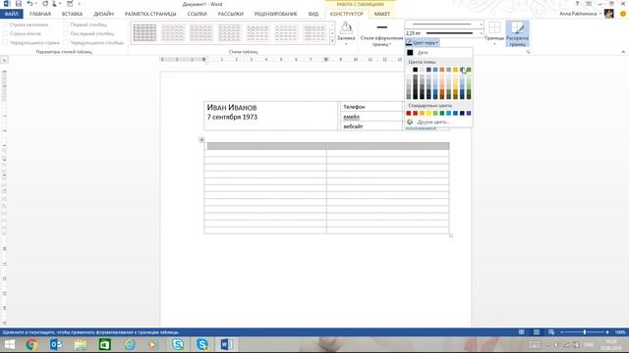Select the second table style thumbnail
Image resolution: width=629 pixels, height=353 pixels.
coord(173,32)
